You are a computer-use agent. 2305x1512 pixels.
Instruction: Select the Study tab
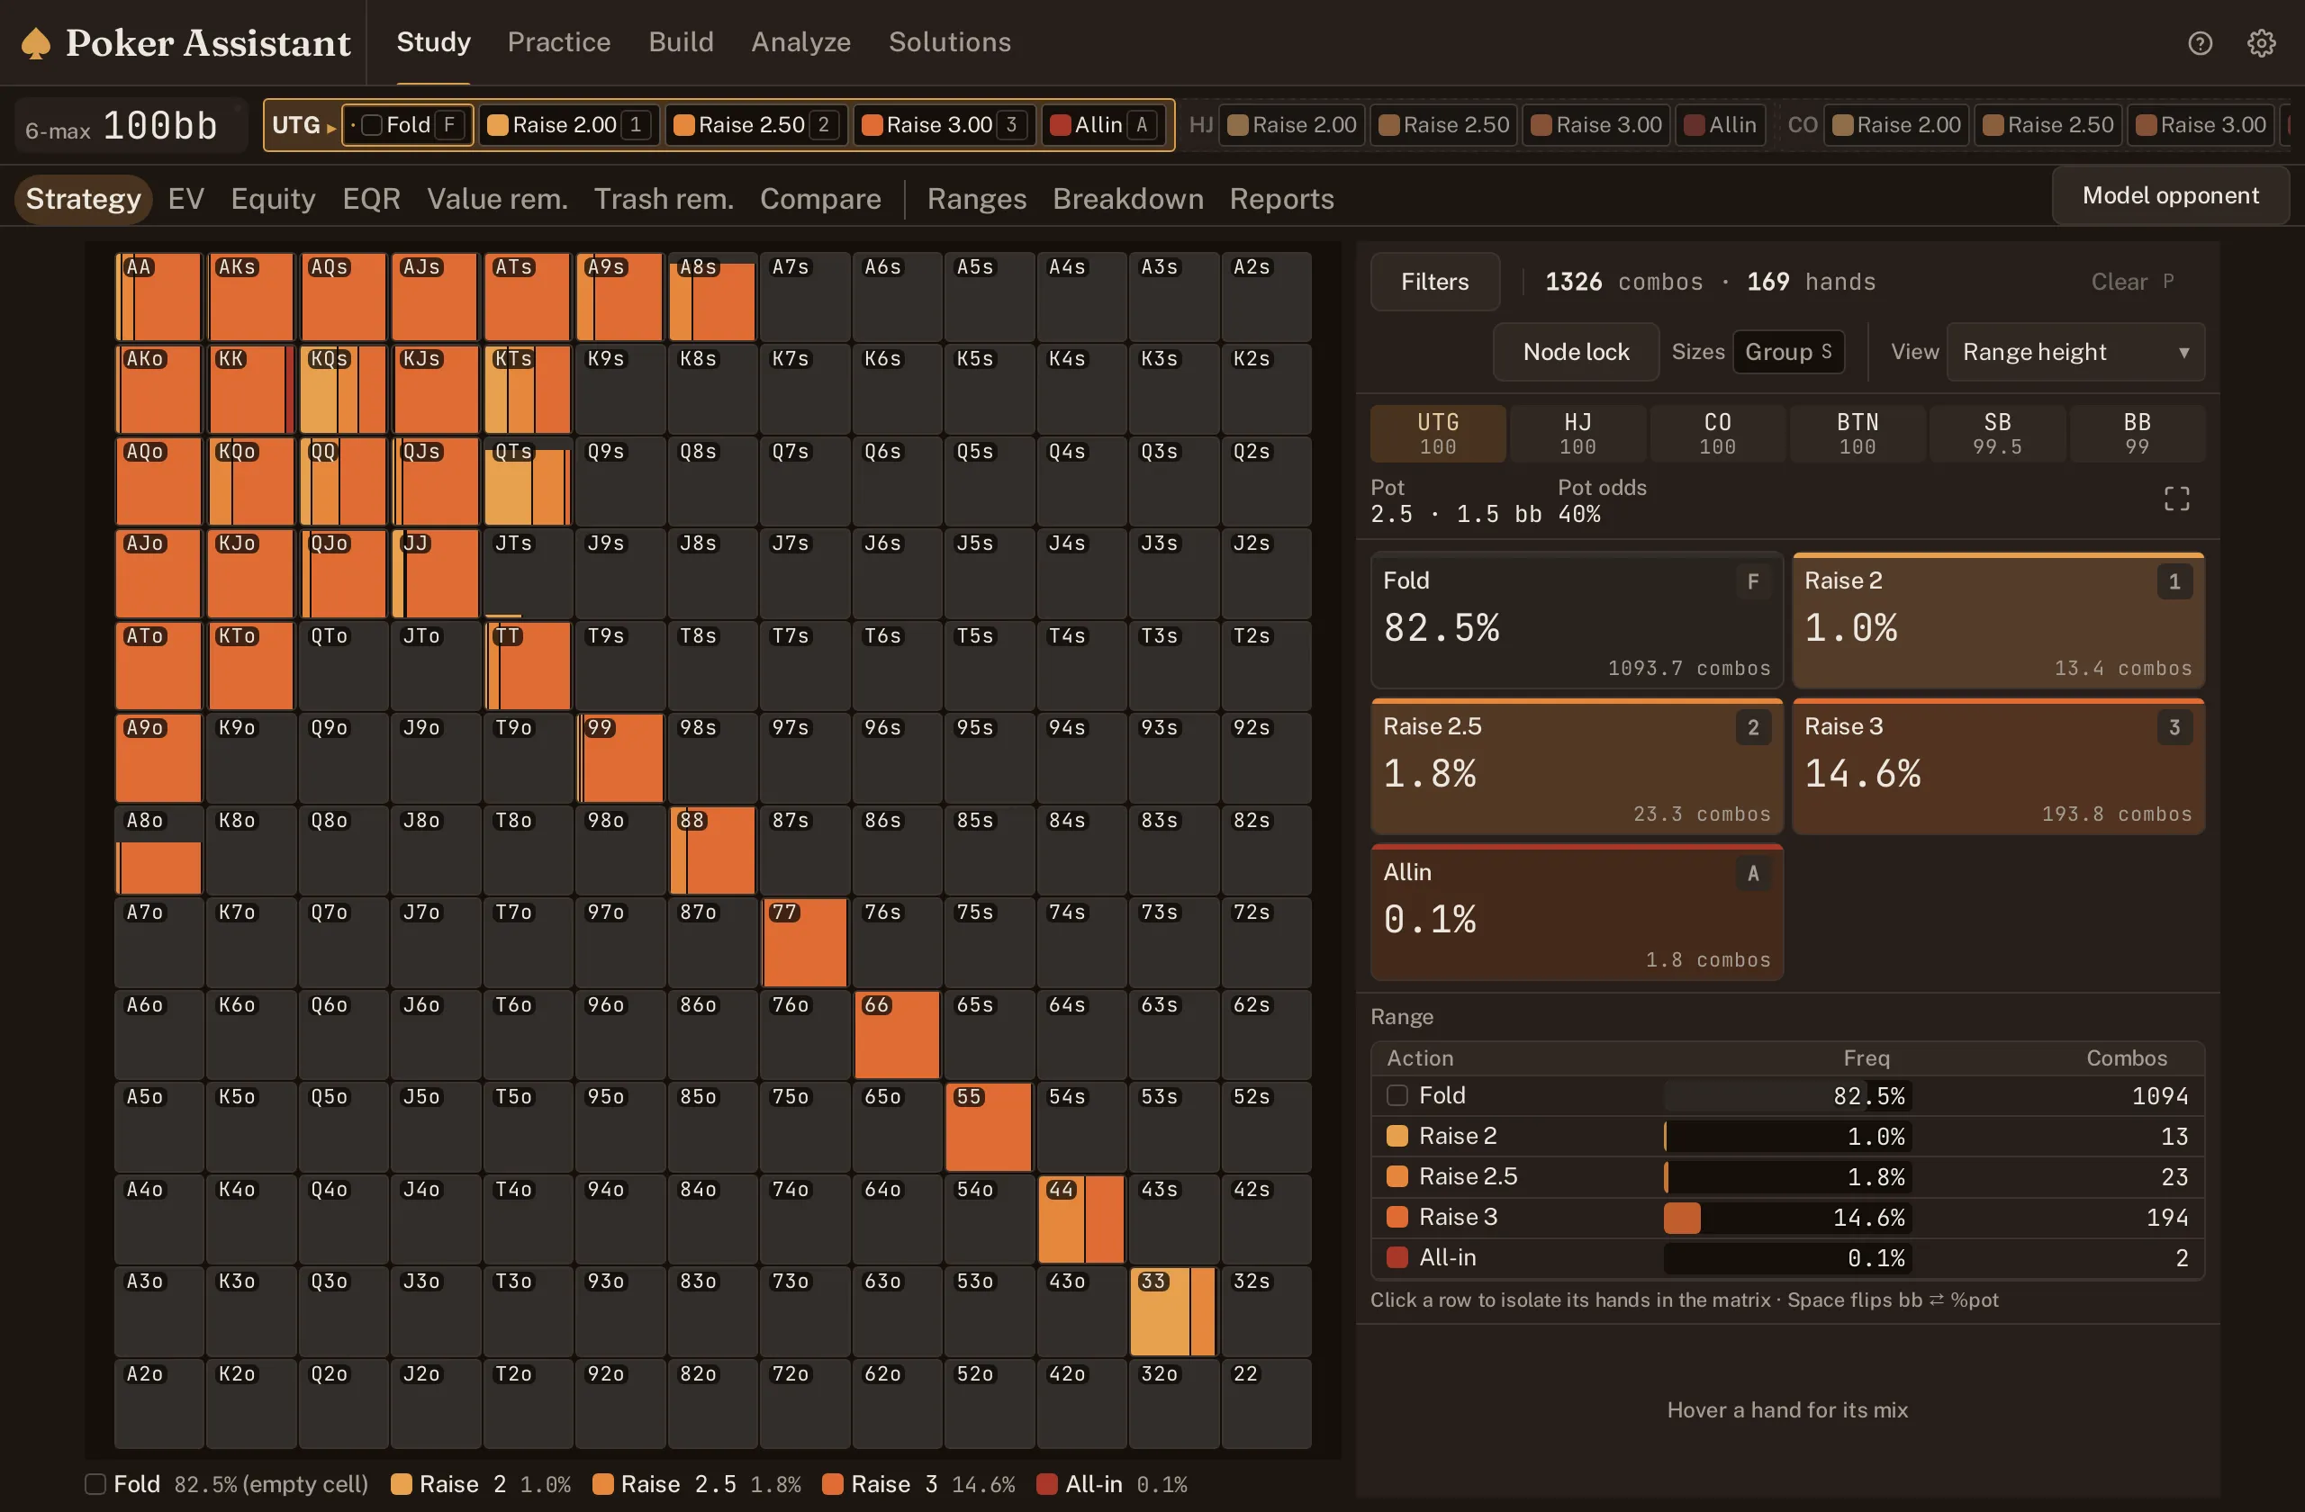433,41
